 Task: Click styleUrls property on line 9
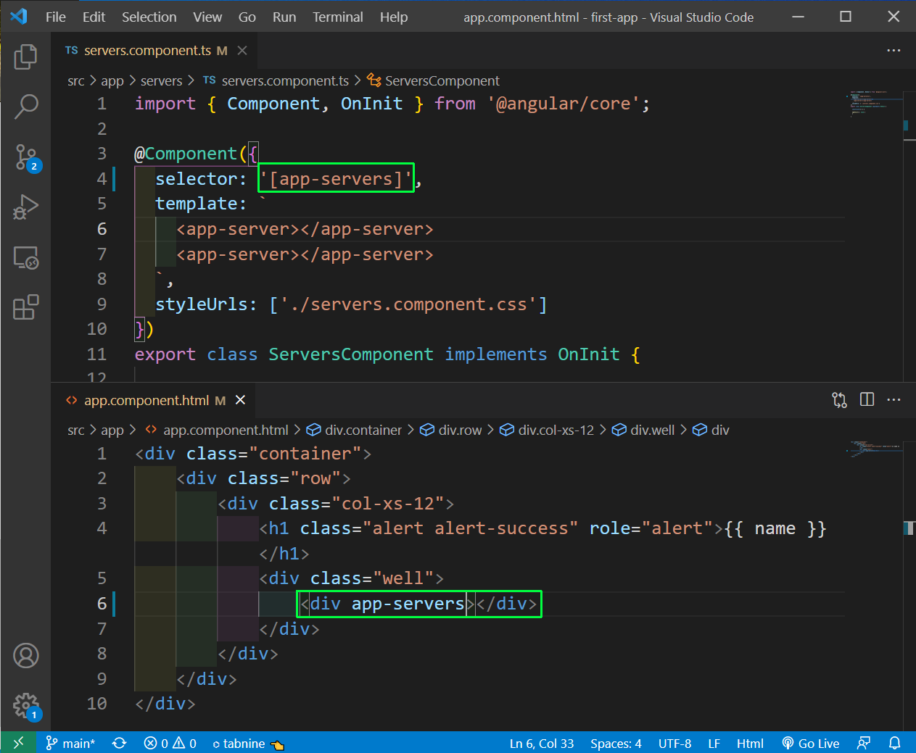tap(202, 304)
